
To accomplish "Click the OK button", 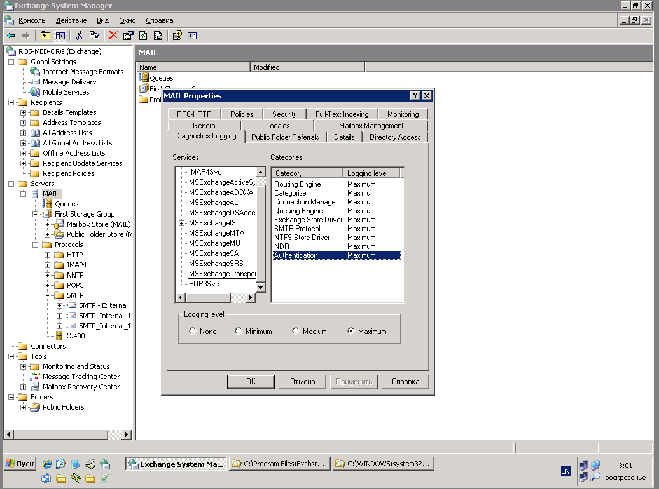I will tap(251, 382).
